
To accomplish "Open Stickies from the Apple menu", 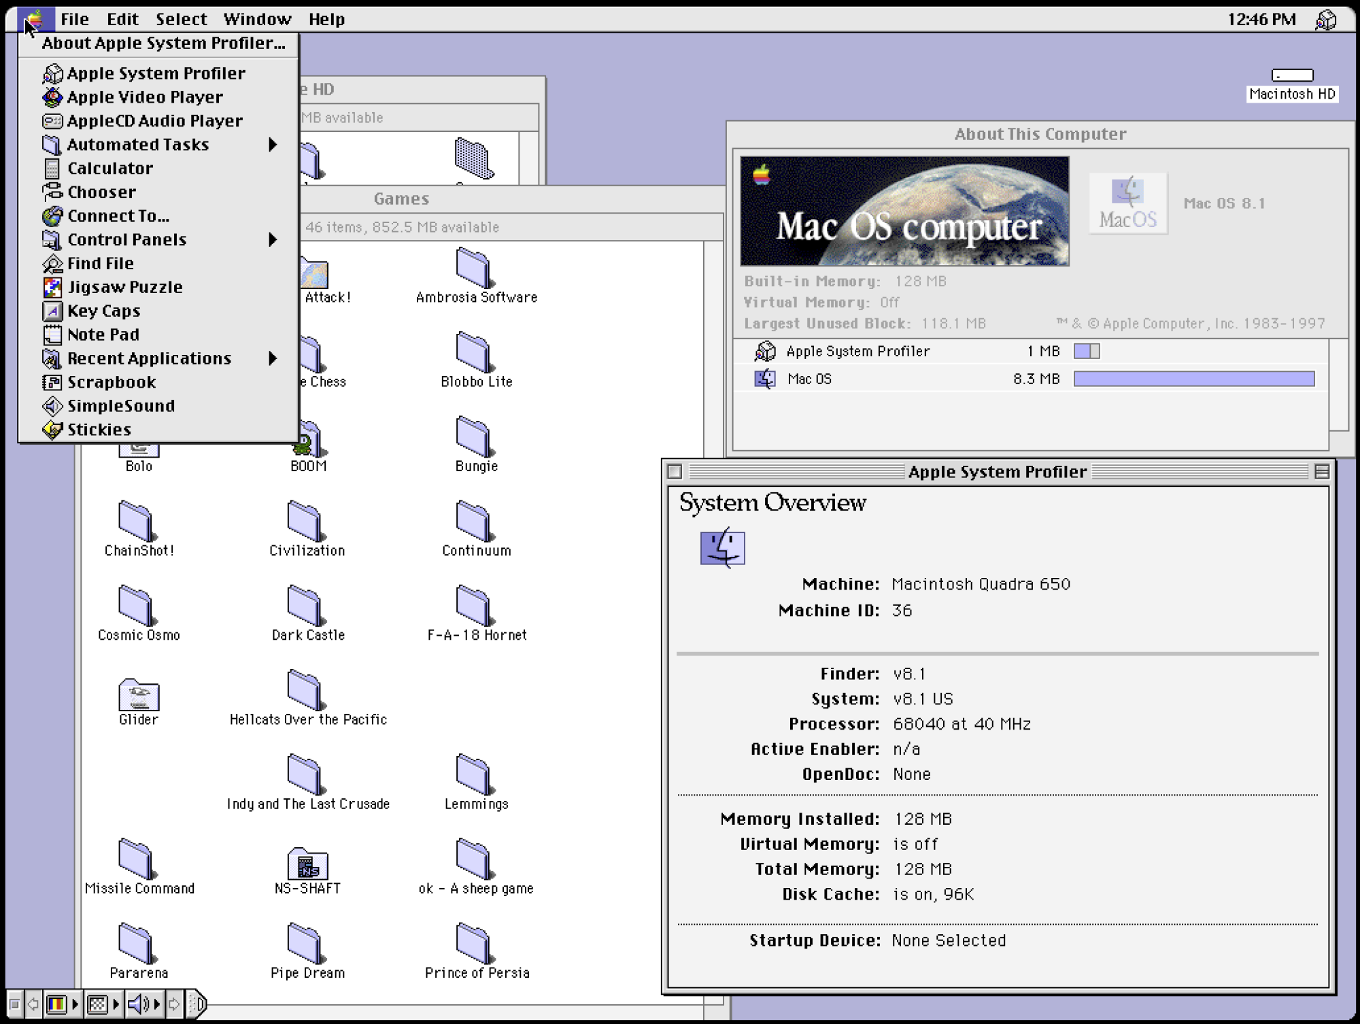I will [99, 430].
